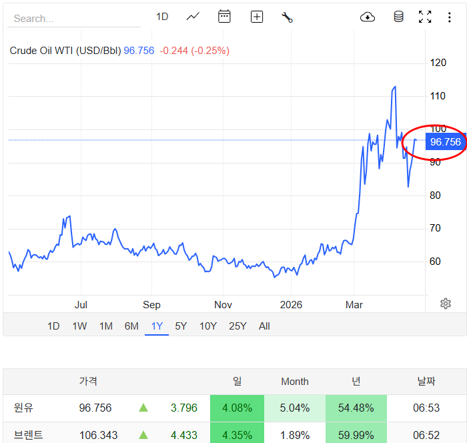Viewport: 467px width, 443px height.
Task: Click the cloud download icon
Action: point(368,17)
